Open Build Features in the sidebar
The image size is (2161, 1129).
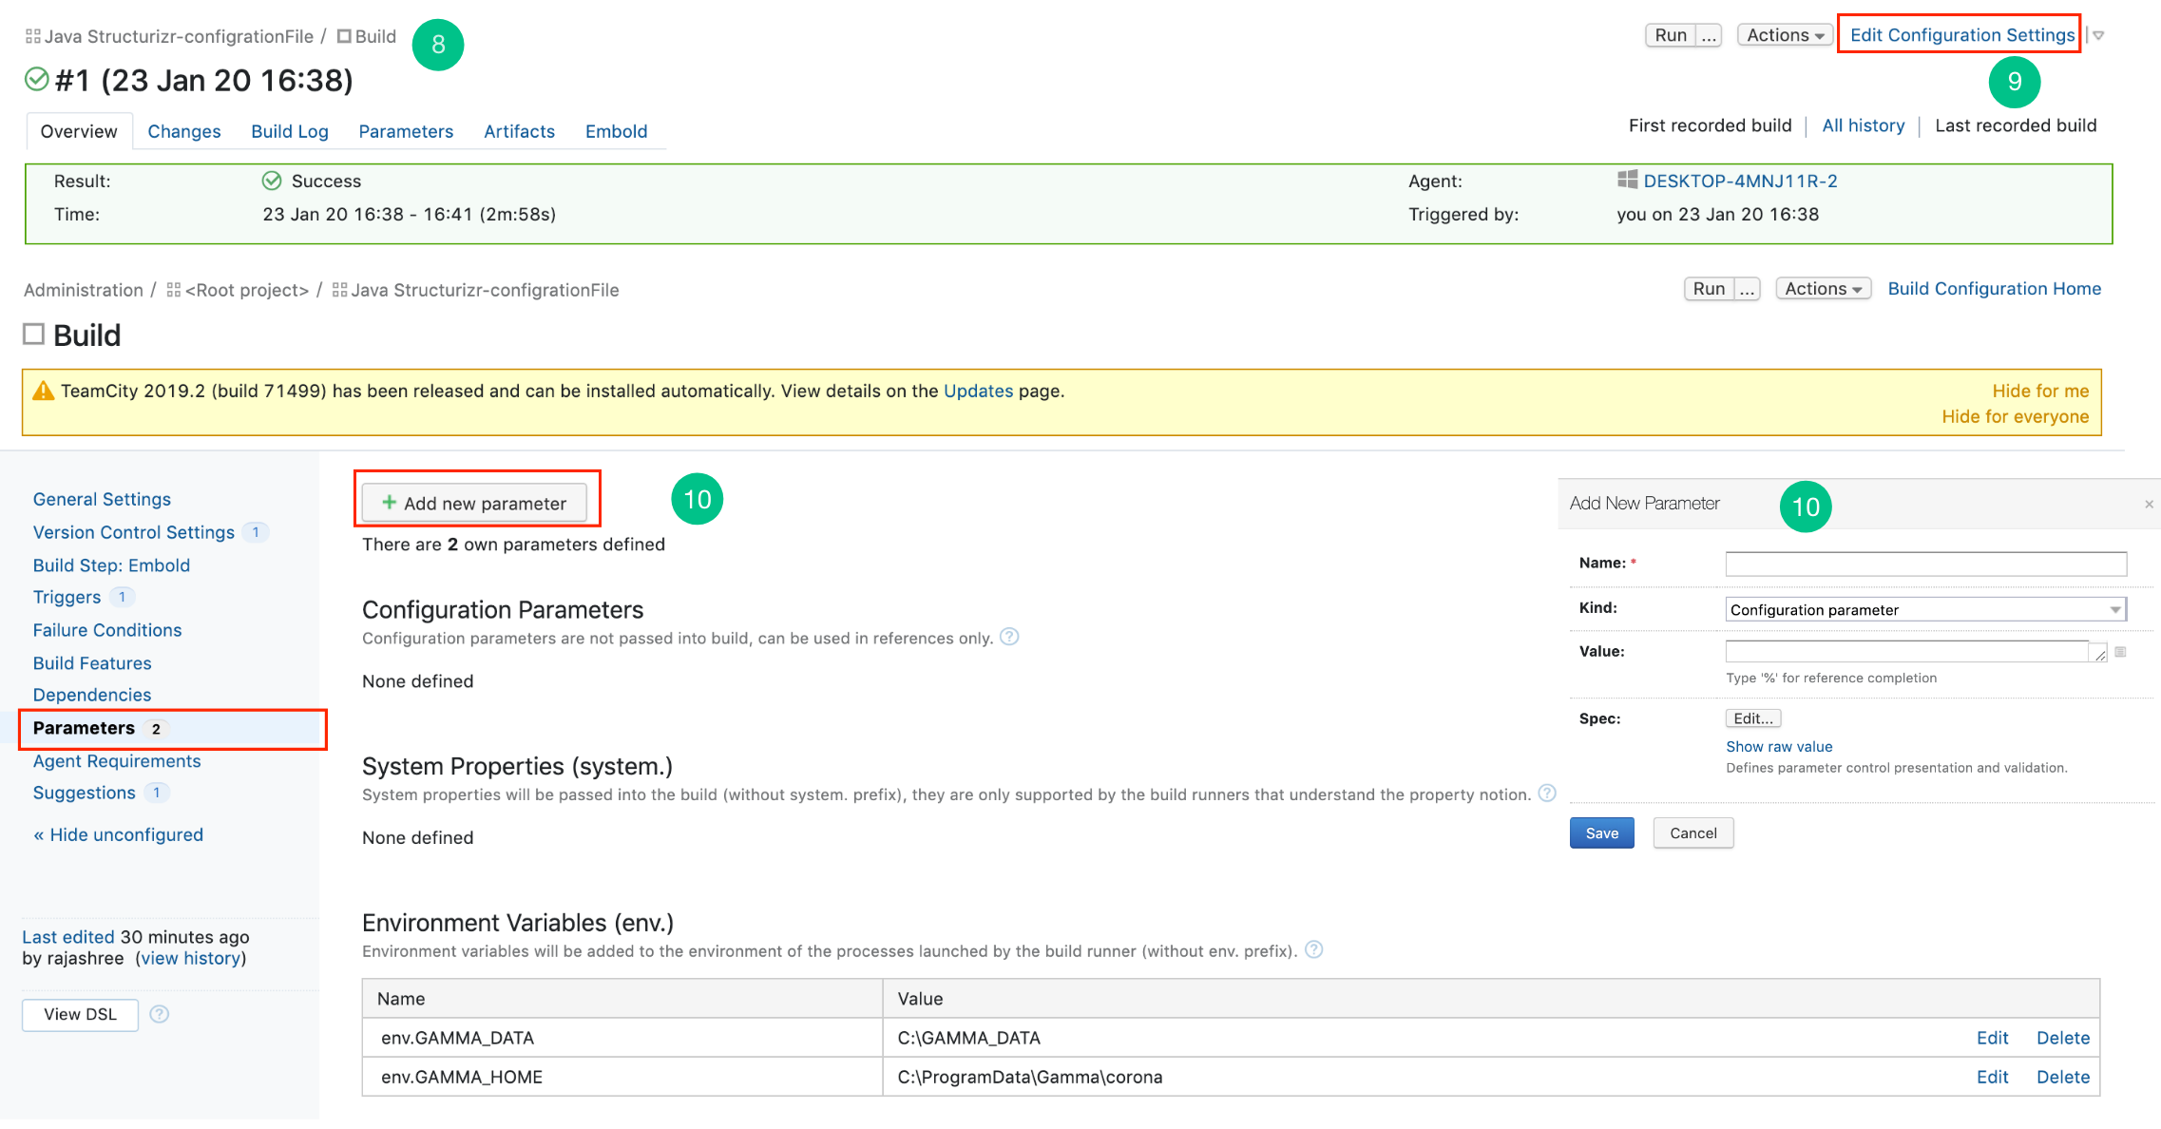point(92,663)
